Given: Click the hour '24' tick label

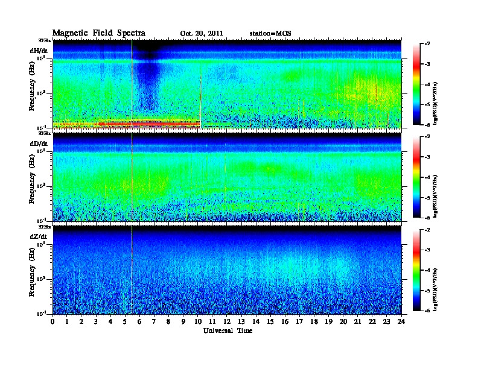Looking at the screenshot, I should point(401,321).
